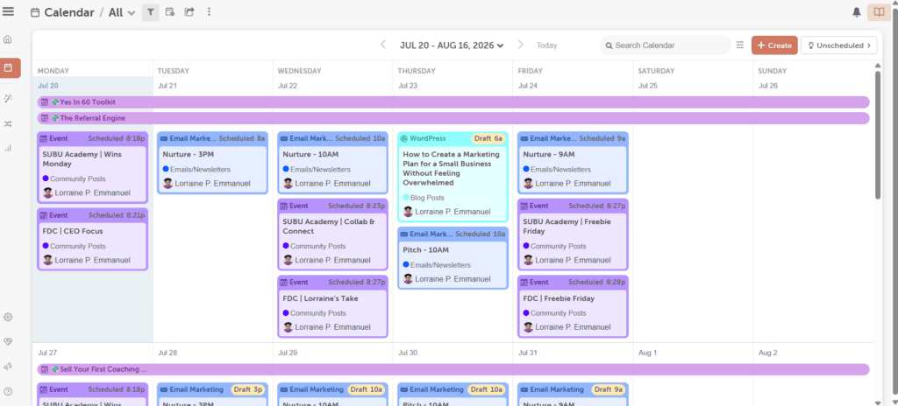Open the three-dot more options menu
The width and height of the screenshot is (898, 406).
(209, 12)
